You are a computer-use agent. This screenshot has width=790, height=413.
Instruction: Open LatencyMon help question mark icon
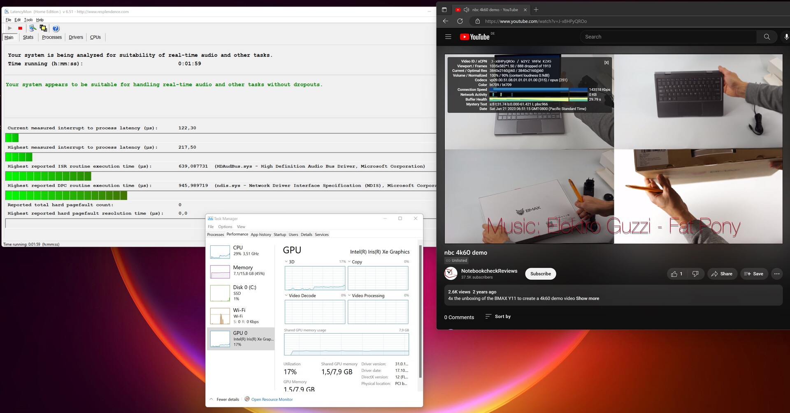coord(56,28)
